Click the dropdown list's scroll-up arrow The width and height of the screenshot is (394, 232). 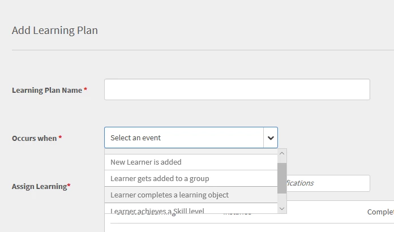[282, 153]
